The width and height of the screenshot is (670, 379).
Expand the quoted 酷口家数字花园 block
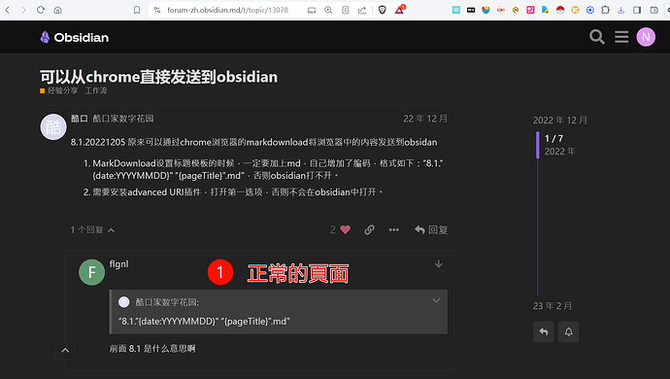(x=436, y=300)
